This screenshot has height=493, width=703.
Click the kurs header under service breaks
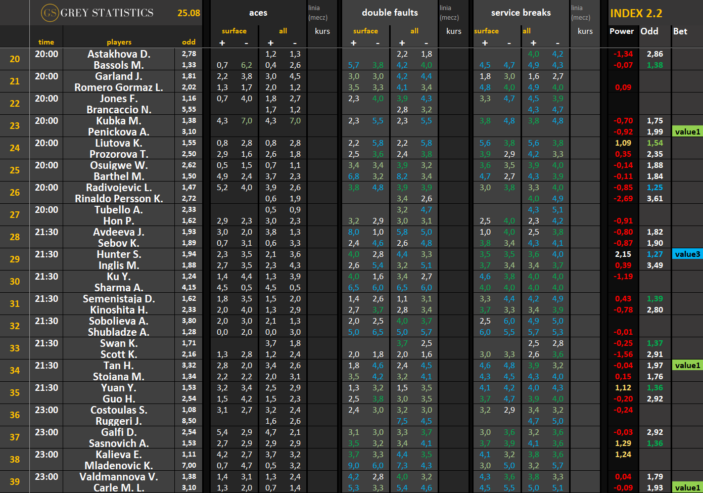click(585, 31)
